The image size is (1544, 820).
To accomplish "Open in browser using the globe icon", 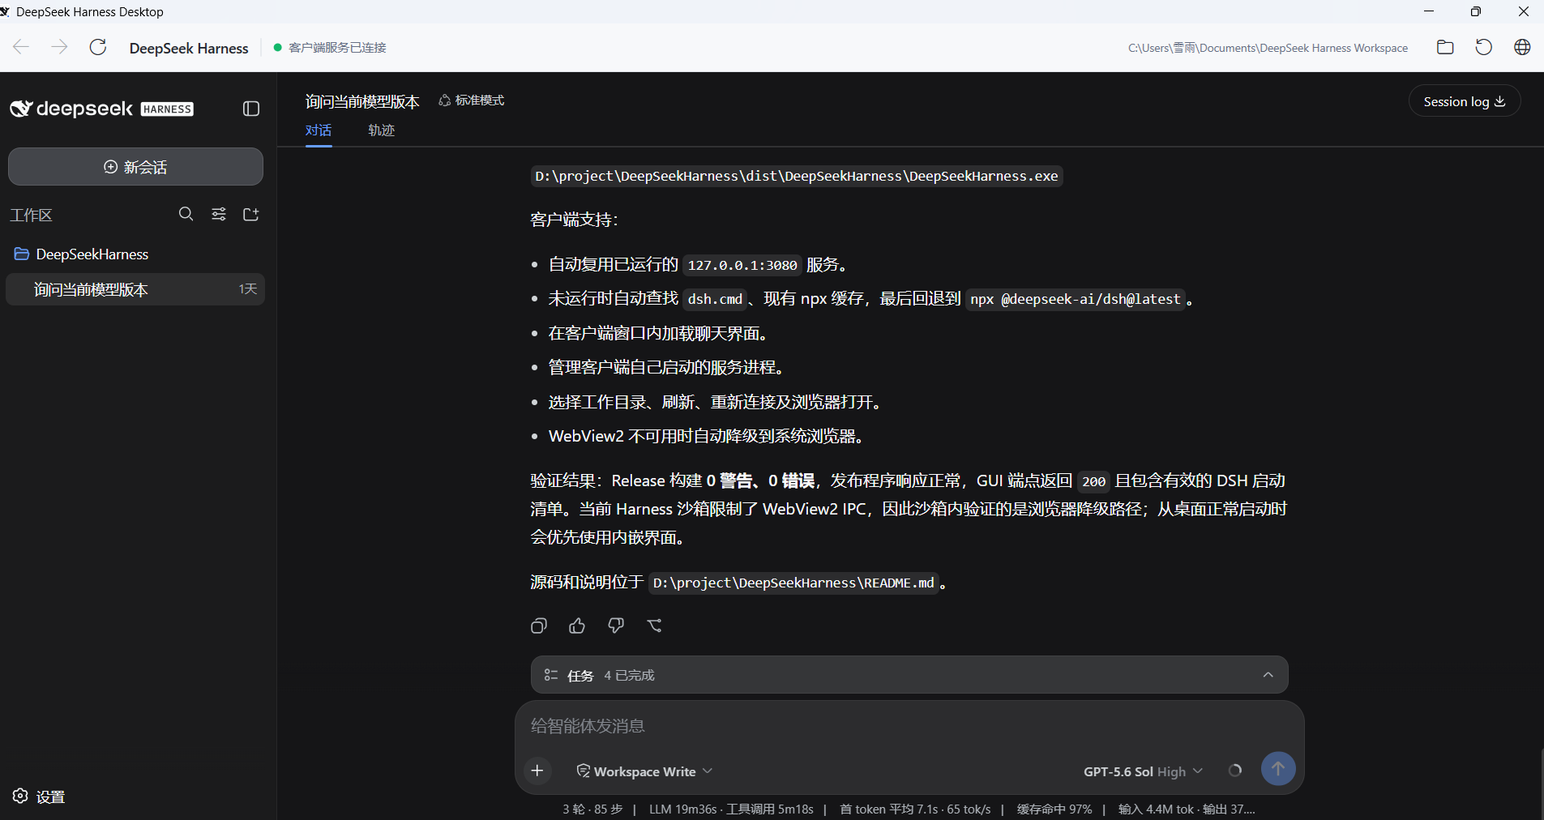I will click(1522, 47).
